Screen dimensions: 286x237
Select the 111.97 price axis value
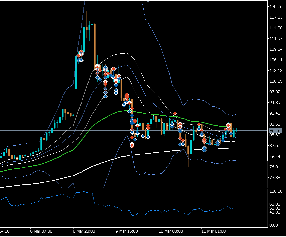tap(276, 38)
